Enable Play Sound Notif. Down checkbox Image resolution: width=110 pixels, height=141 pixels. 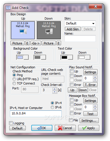click(x=71, y=76)
